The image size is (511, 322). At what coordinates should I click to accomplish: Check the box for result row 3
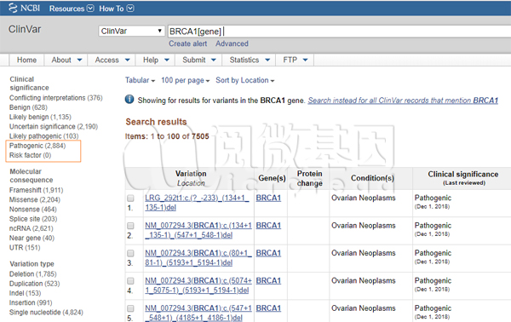pyautogui.click(x=130, y=253)
